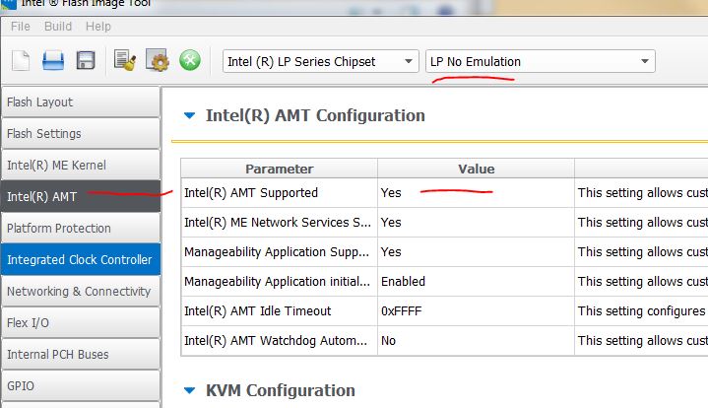Switch to the Platform Protection tab
This screenshot has height=408, width=708.
81,229
